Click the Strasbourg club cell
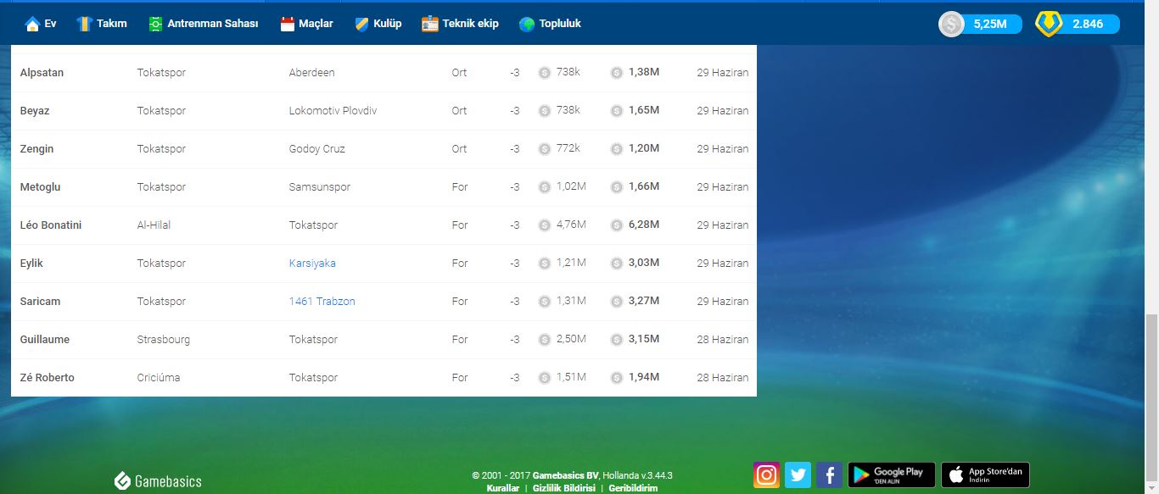1159x494 pixels. pyautogui.click(x=164, y=340)
